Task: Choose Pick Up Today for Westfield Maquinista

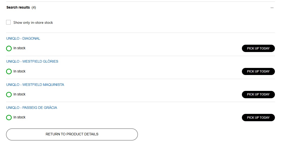Action: point(258,94)
